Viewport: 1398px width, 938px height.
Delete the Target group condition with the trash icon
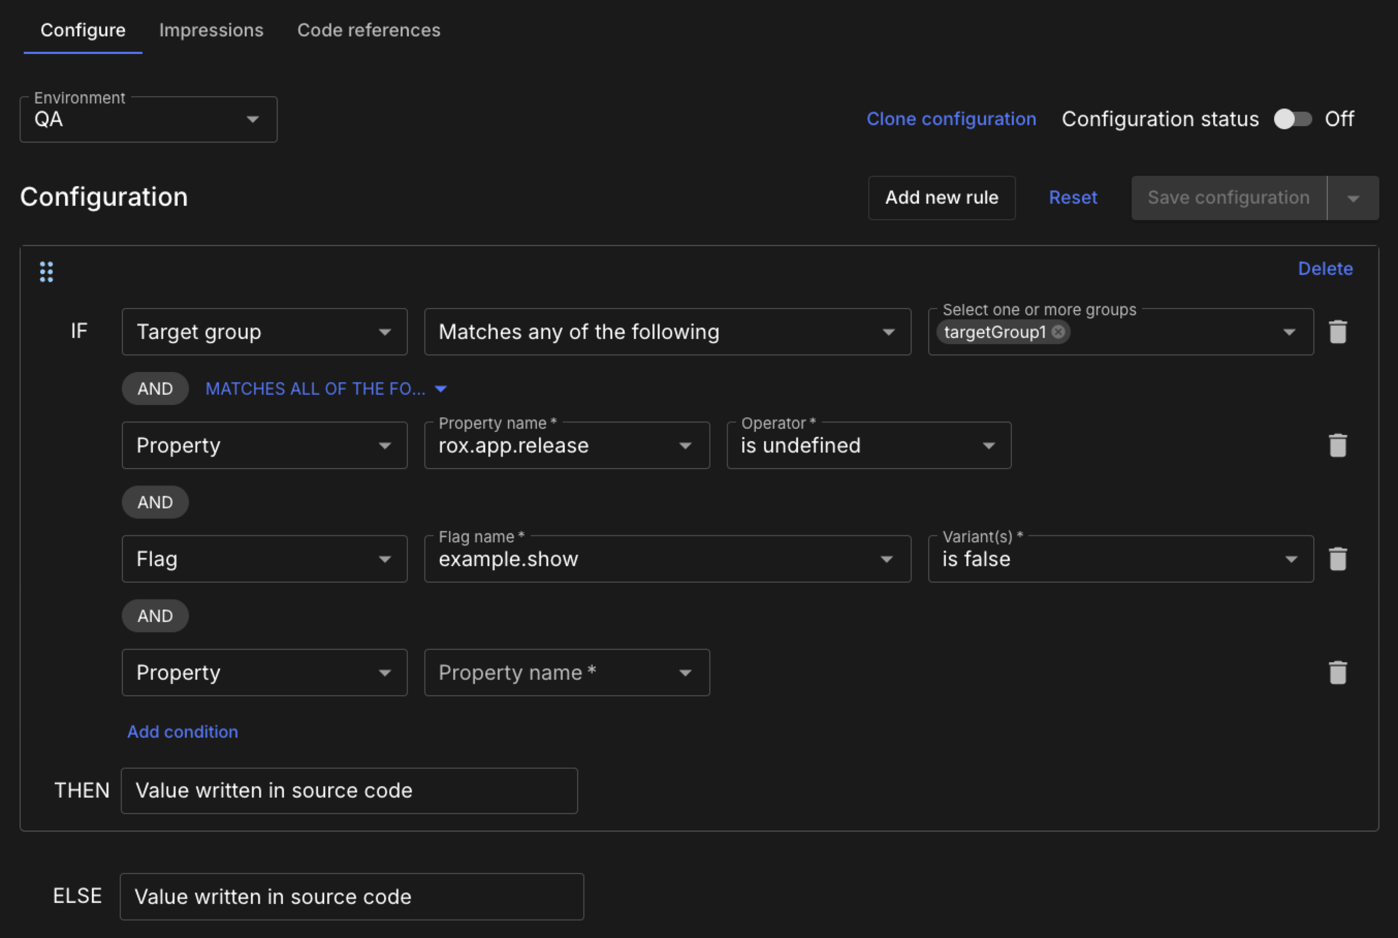point(1338,332)
